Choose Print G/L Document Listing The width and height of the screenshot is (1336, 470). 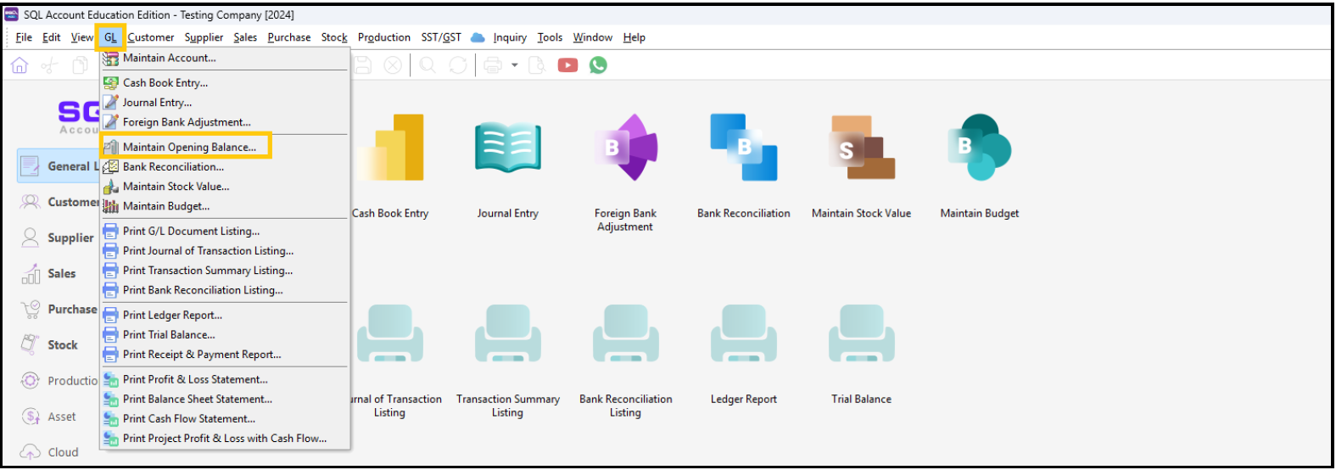[x=225, y=231]
